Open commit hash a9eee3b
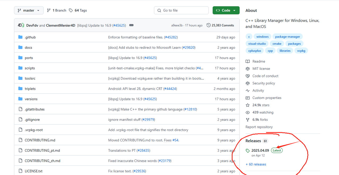This screenshot has height=175, width=339. point(177,25)
